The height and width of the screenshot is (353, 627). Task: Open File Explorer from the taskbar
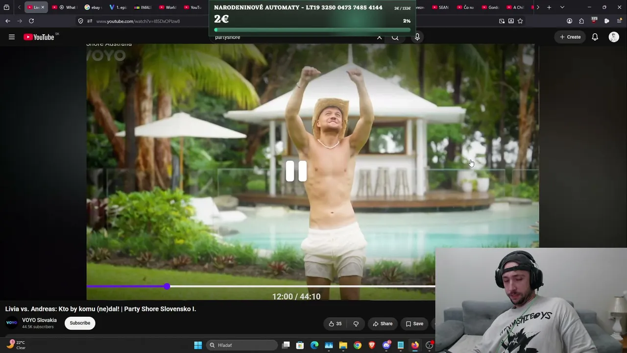343,345
